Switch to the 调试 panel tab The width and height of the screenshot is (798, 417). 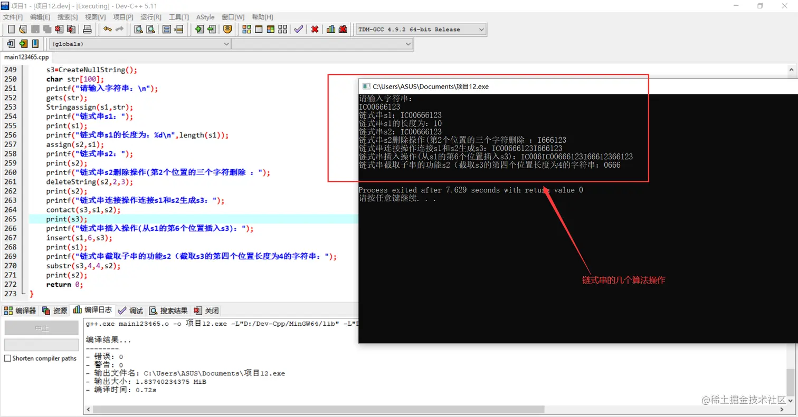point(130,310)
